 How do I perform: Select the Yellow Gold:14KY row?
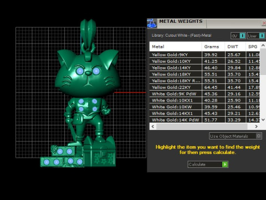click(x=204, y=68)
